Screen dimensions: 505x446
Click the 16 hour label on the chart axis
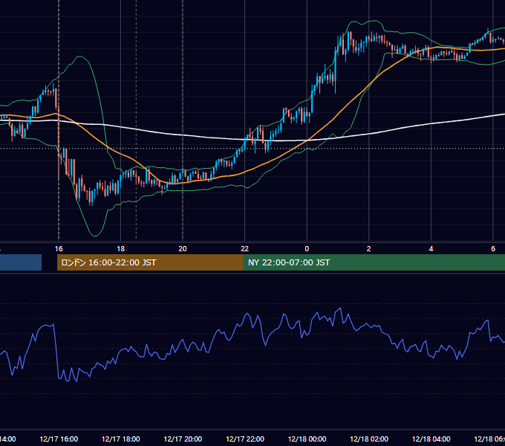coord(59,249)
